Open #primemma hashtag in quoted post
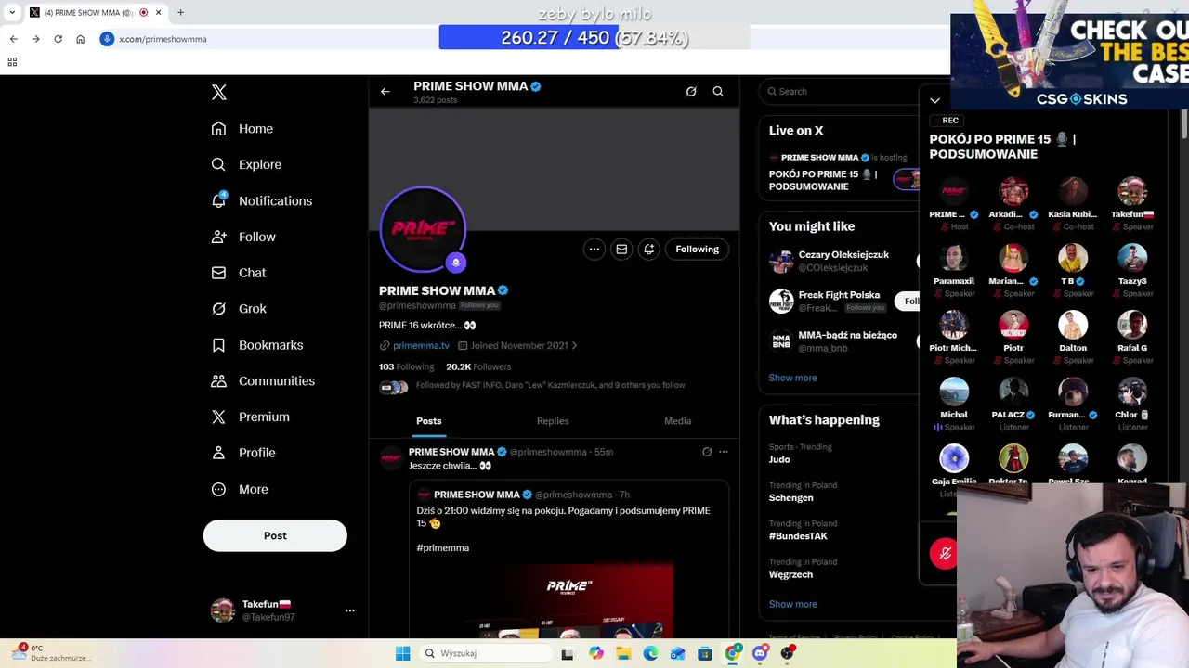This screenshot has width=1189, height=668. (443, 548)
